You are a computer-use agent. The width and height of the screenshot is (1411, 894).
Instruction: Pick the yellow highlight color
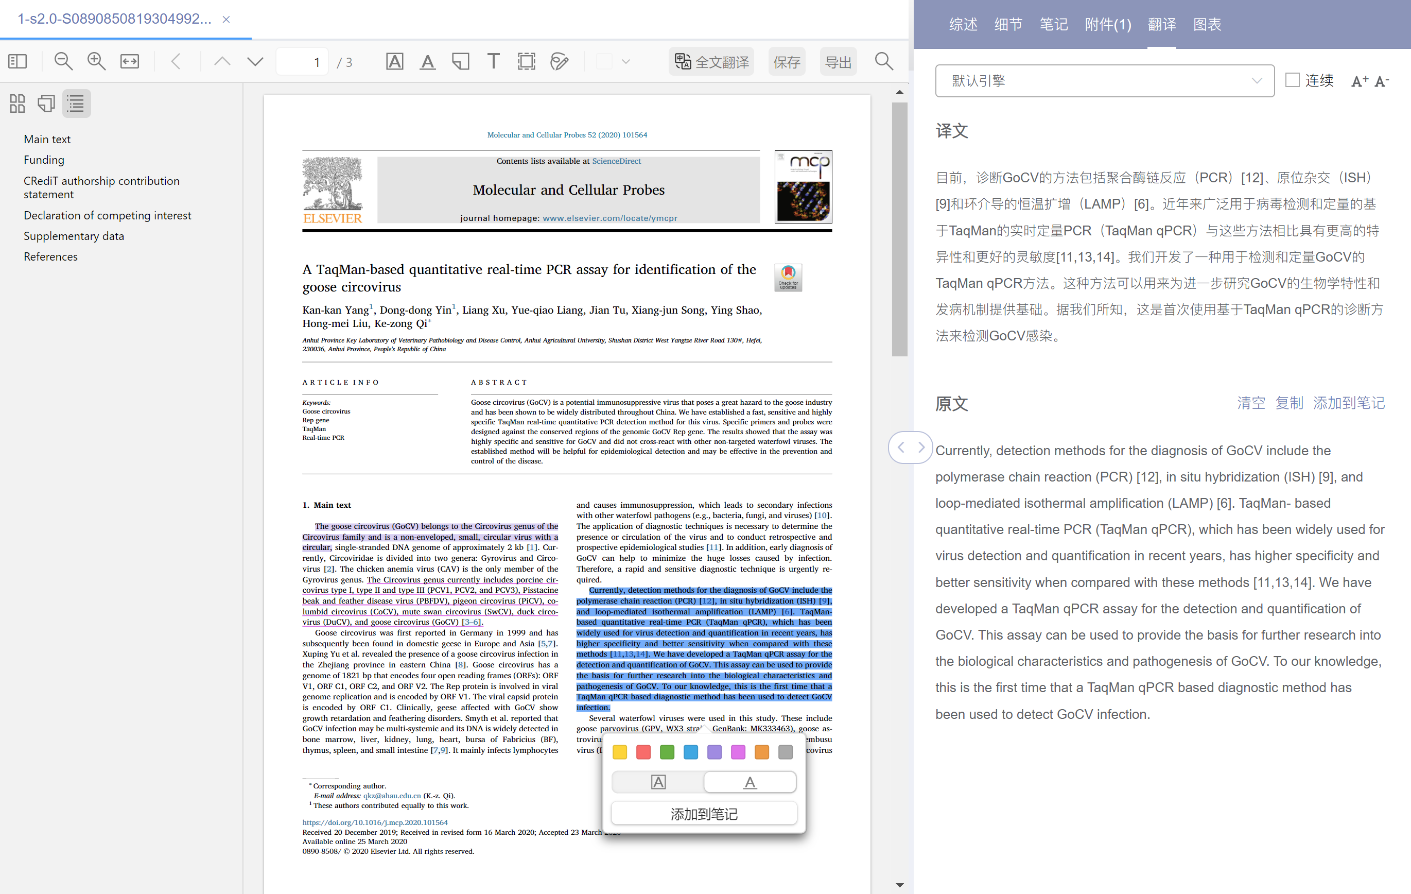pos(619,751)
